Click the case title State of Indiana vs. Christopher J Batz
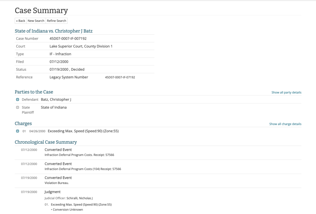Image resolution: width=316 pixels, height=214 pixels. click(x=54, y=31)
